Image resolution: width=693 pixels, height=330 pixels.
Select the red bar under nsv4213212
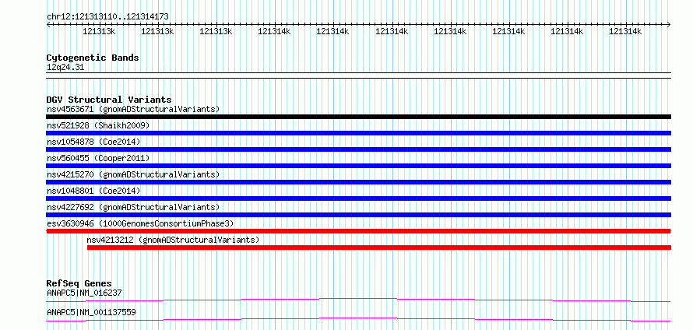[379, 247]
